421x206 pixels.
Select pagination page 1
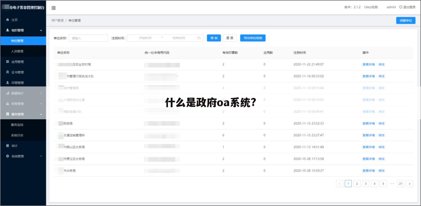[x=348, y=184]
